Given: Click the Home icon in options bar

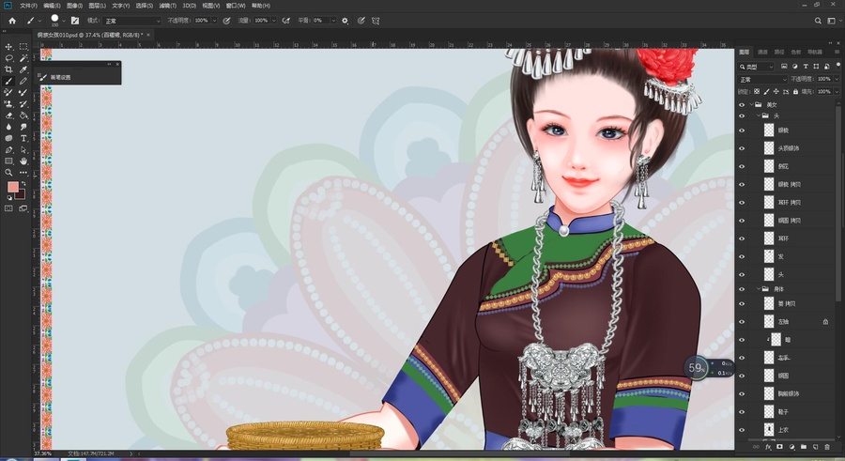Looking at the screenshot, I should 12,21.
